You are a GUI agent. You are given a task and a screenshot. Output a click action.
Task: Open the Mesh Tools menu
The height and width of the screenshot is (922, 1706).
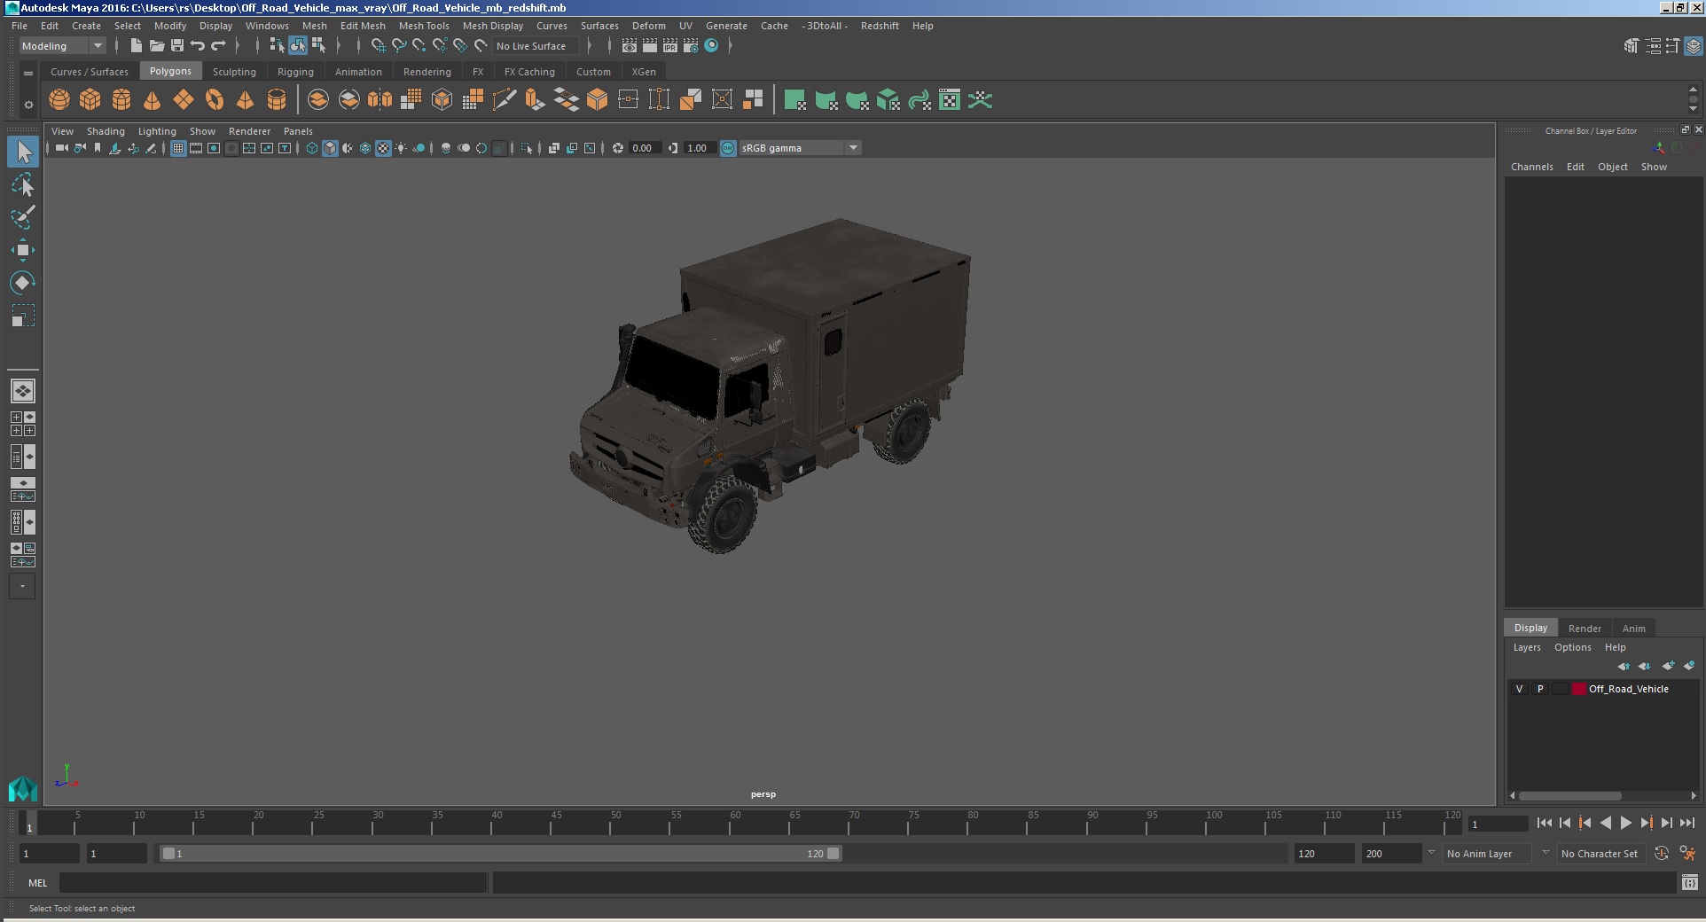424,26
